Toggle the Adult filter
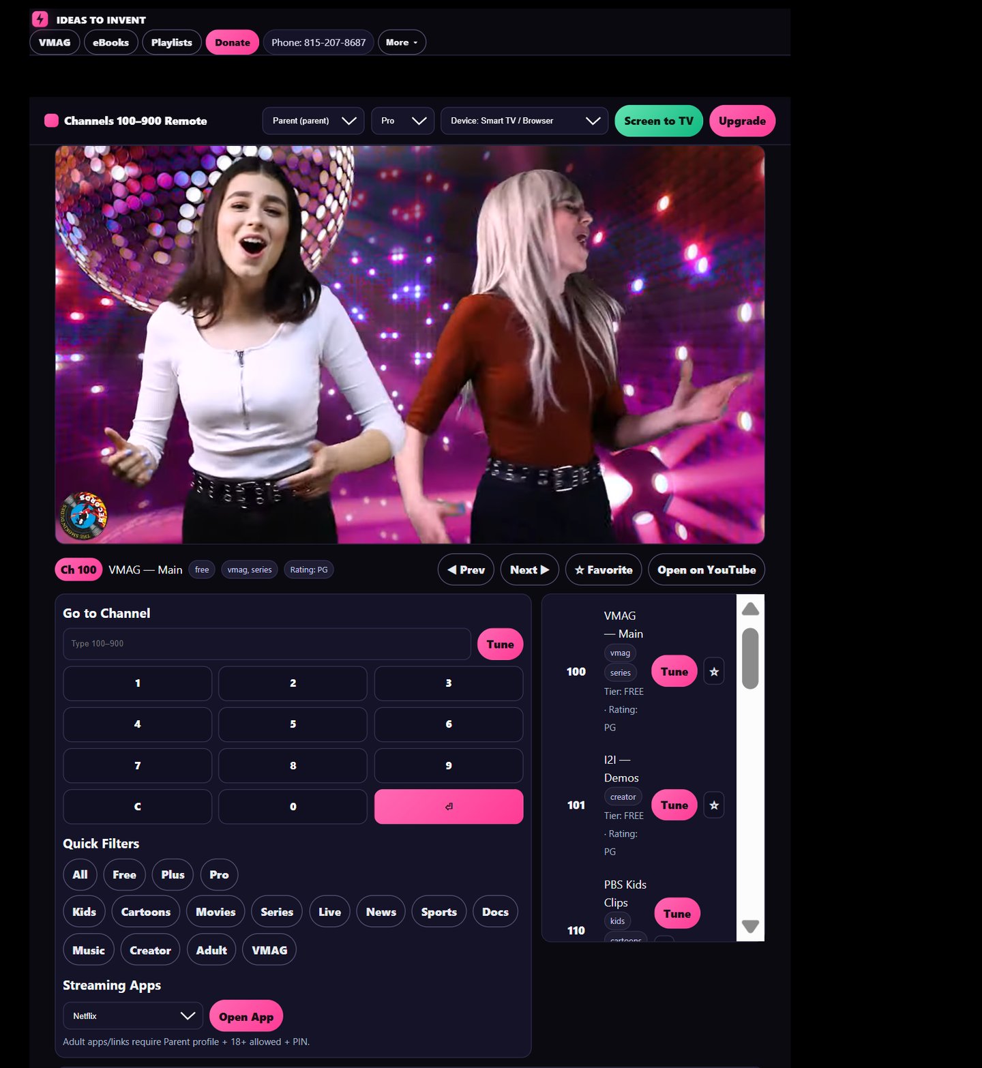This screenshot has width=982, height=1068. 211,950
